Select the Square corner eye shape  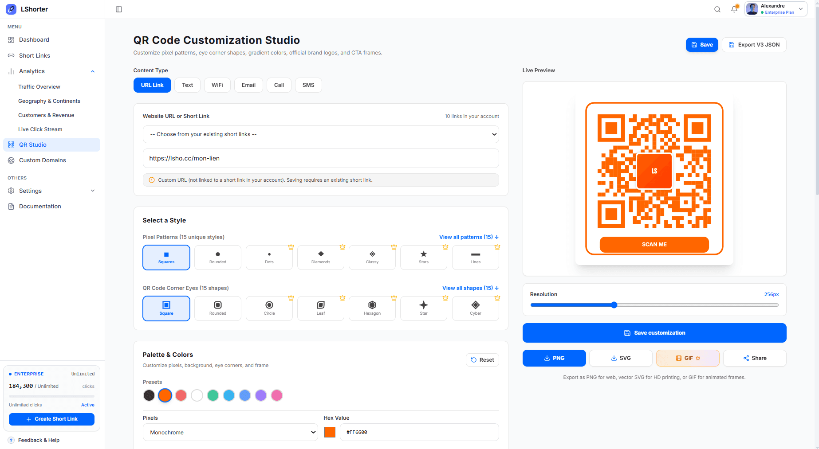click(166, 308)
